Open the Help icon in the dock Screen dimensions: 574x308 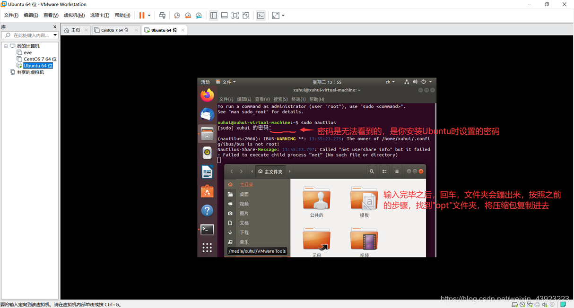[x=207, y=210]
